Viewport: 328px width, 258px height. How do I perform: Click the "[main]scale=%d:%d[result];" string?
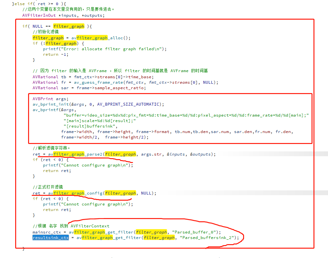99,121
